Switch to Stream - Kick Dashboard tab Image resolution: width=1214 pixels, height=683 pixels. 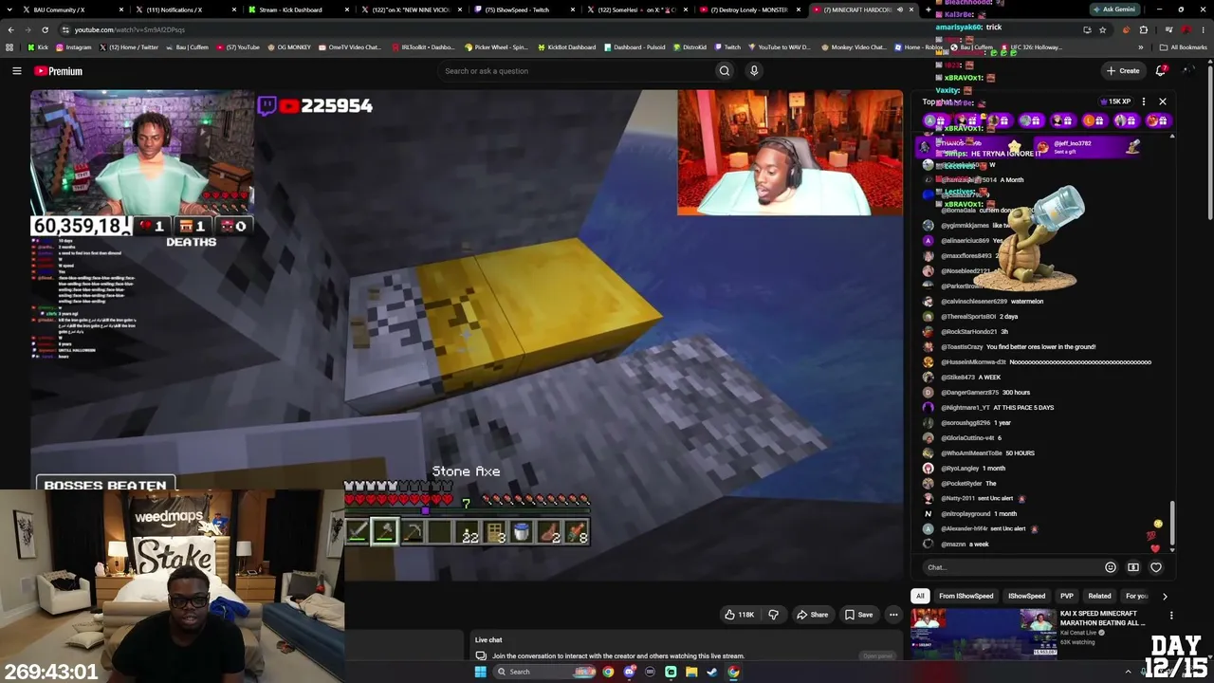(296, 9)
